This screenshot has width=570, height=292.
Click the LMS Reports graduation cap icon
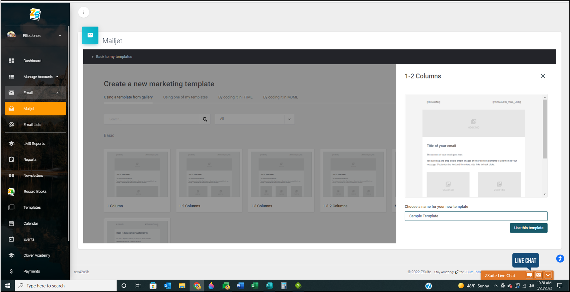pos(11,143)
